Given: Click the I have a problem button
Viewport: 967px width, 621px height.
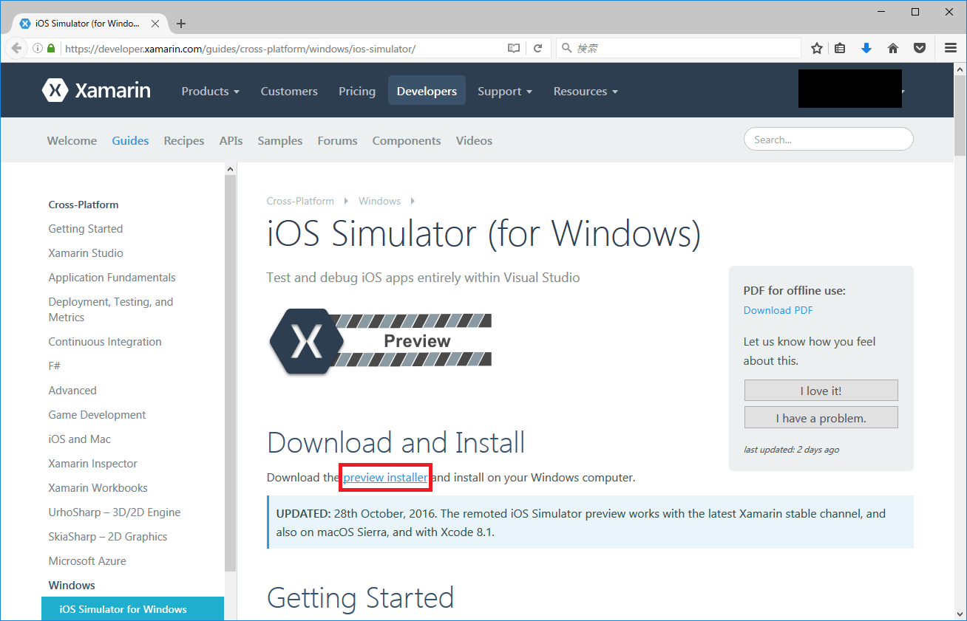Looking at the screenshot, I should point(821,418).
